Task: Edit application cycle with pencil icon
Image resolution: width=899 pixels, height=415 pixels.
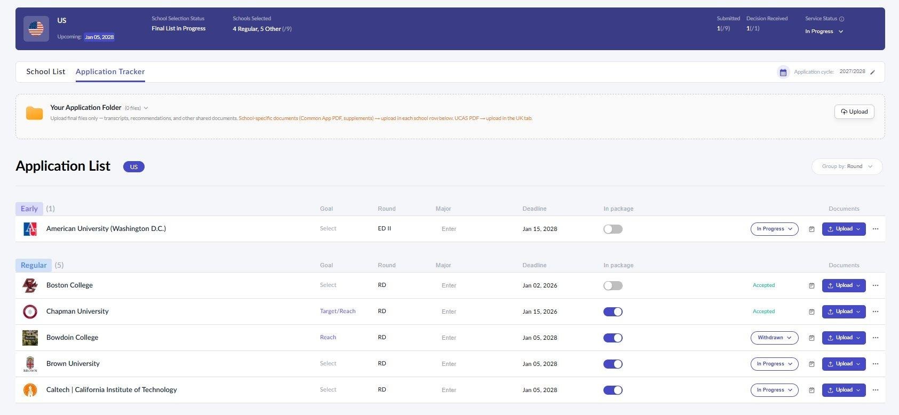Action: pyautogui.click(x=873, y=72)
